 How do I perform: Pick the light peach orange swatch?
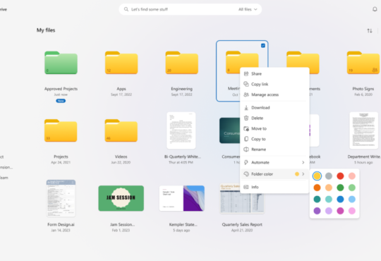[x=329, y=188]
